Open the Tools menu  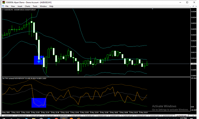35,6
